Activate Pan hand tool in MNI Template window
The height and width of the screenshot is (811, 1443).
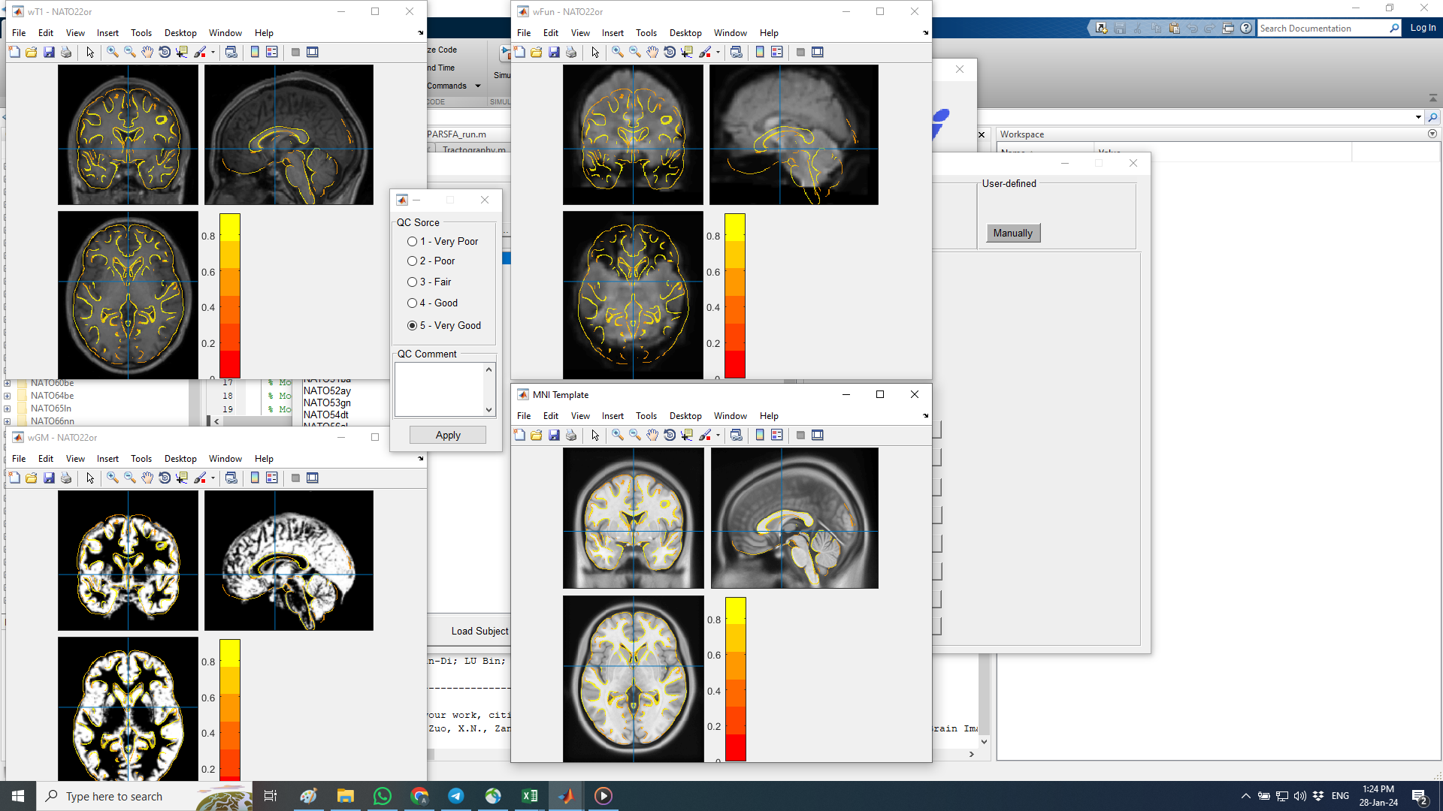[x=652, y=435]
